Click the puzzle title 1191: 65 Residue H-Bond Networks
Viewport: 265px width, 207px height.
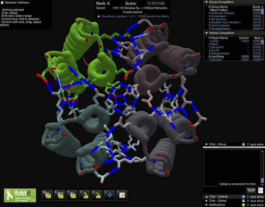point(140,8)
